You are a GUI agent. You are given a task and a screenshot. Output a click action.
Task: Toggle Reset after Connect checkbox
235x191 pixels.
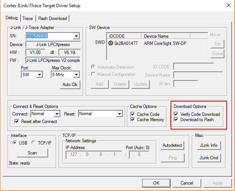coord(17,121)
